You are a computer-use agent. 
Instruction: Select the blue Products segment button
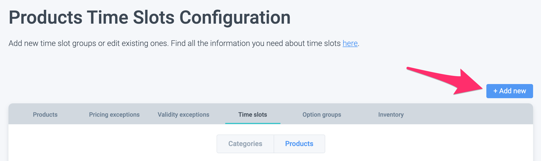(299, 144)
